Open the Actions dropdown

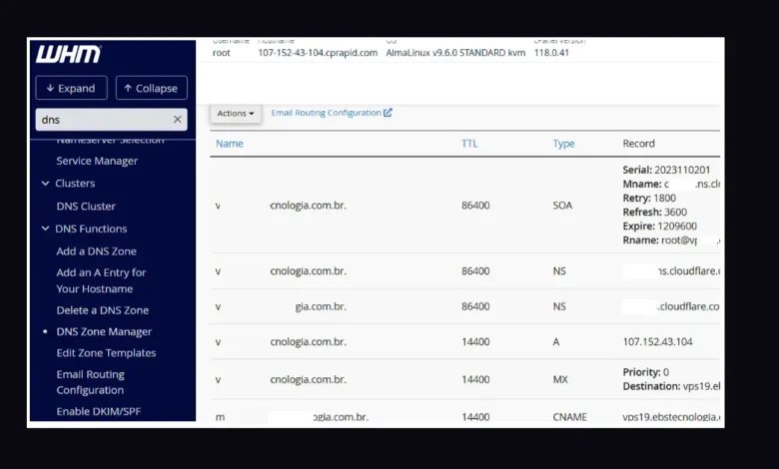[236, 114]
